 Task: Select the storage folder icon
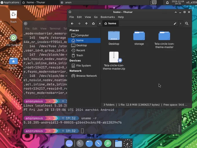coord(139,36)
